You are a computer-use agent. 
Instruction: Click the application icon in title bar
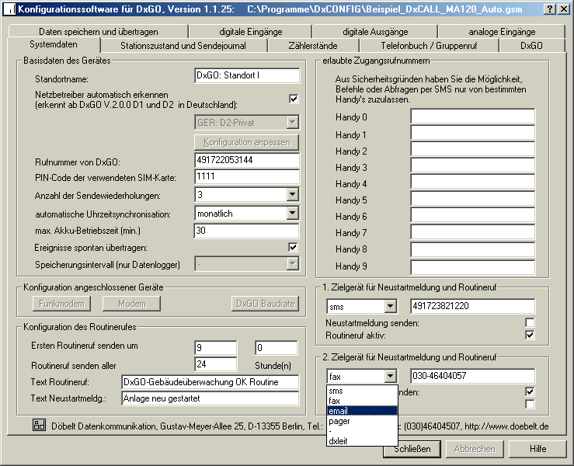(x=10, y=9)
